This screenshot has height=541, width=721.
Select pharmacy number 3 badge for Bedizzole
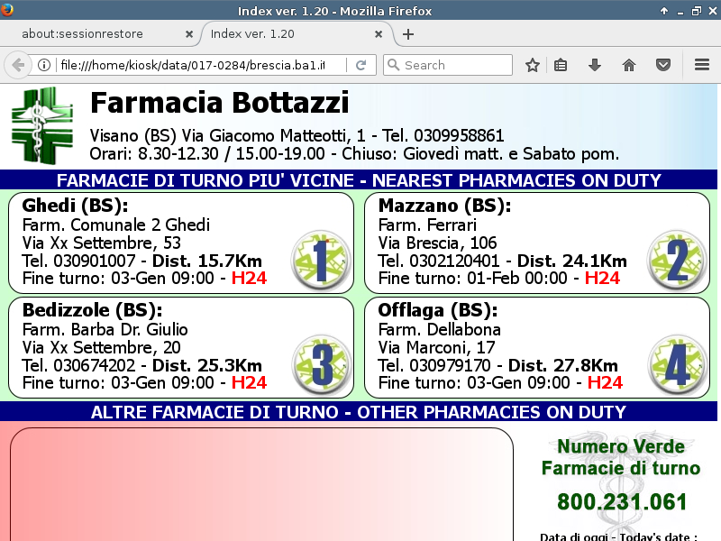(321, 364)
